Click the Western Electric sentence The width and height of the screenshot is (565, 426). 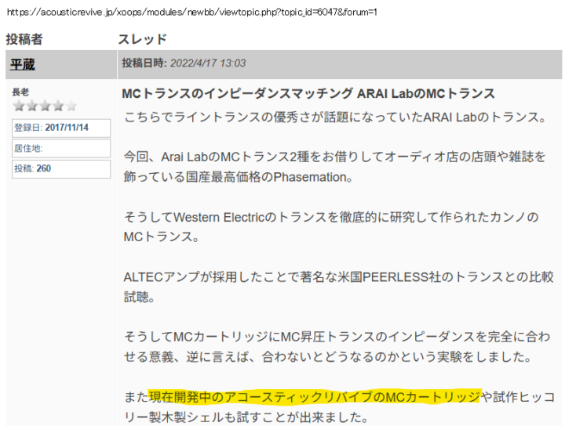point(330,216)
